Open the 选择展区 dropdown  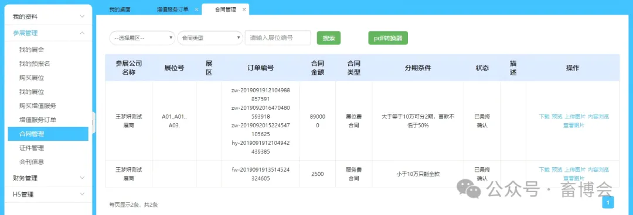[x=142, y=38]
